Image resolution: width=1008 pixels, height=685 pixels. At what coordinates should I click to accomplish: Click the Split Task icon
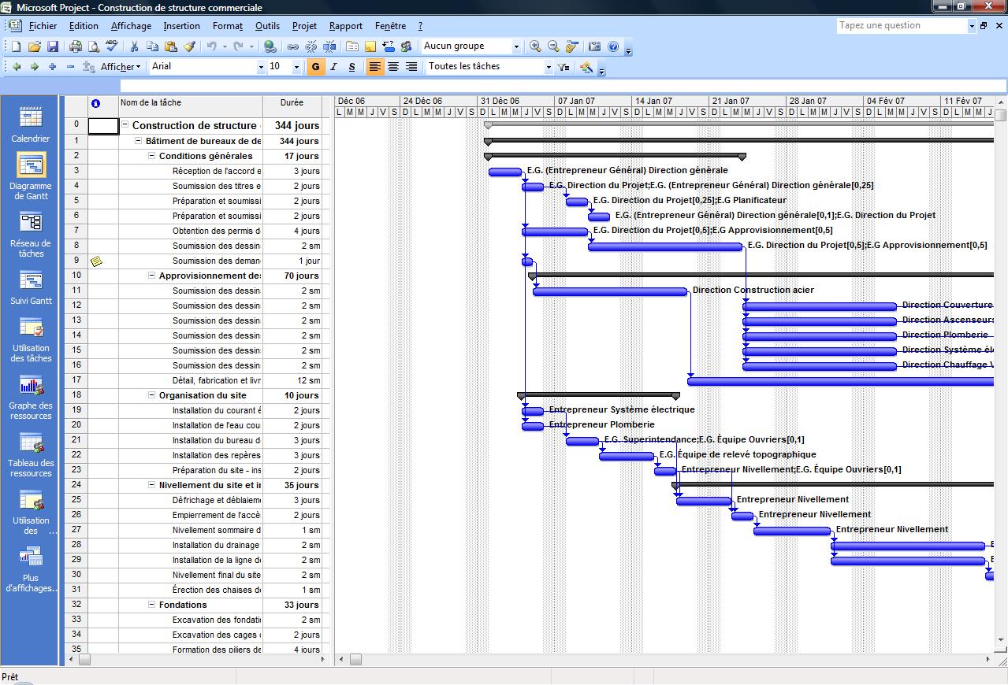coord(329,46)
